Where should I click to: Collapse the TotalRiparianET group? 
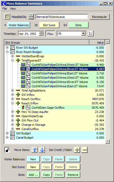coord(13,60)
